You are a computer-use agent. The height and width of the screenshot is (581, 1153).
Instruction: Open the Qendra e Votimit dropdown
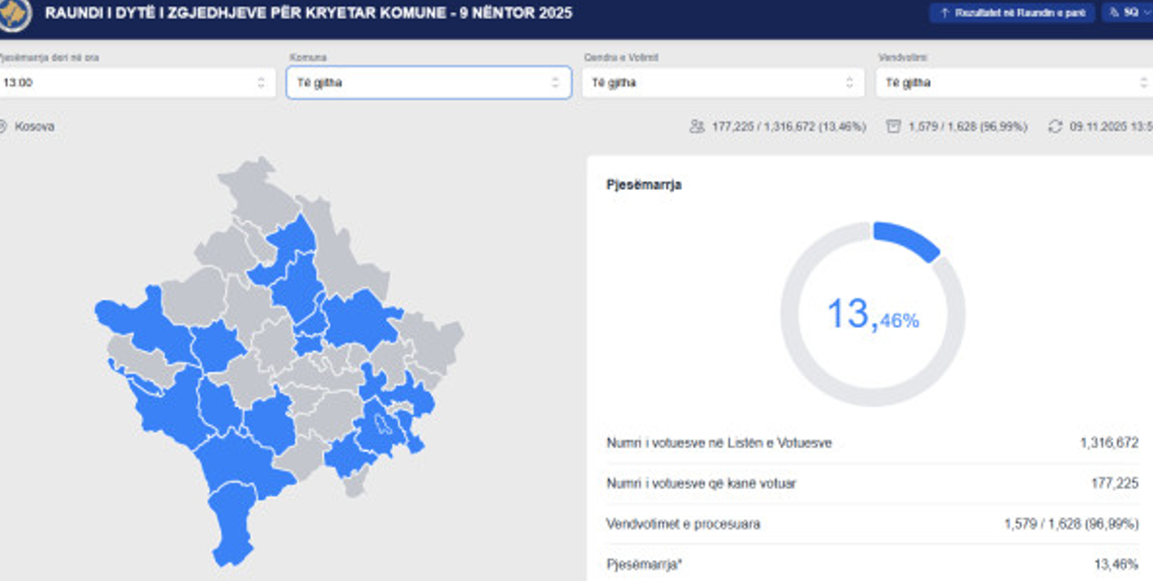pos(722,83)
